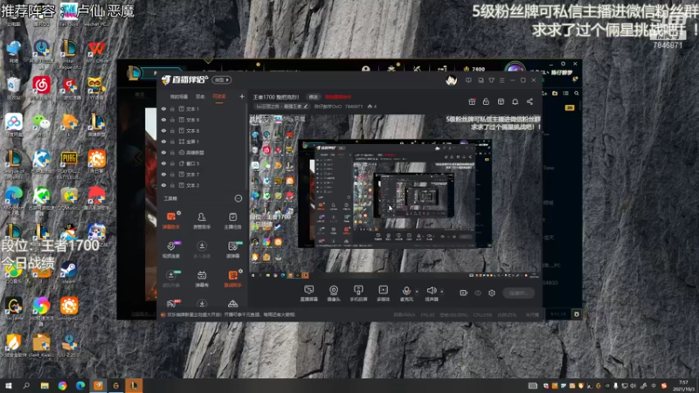Open Steam desktop shortcut
This screenshot has height=393, width=699.
[x=69, y=272]
